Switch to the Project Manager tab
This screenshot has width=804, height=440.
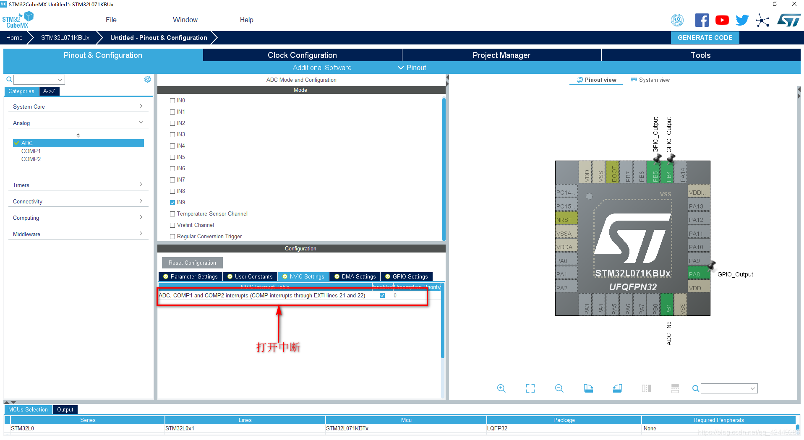pos(501,55)
